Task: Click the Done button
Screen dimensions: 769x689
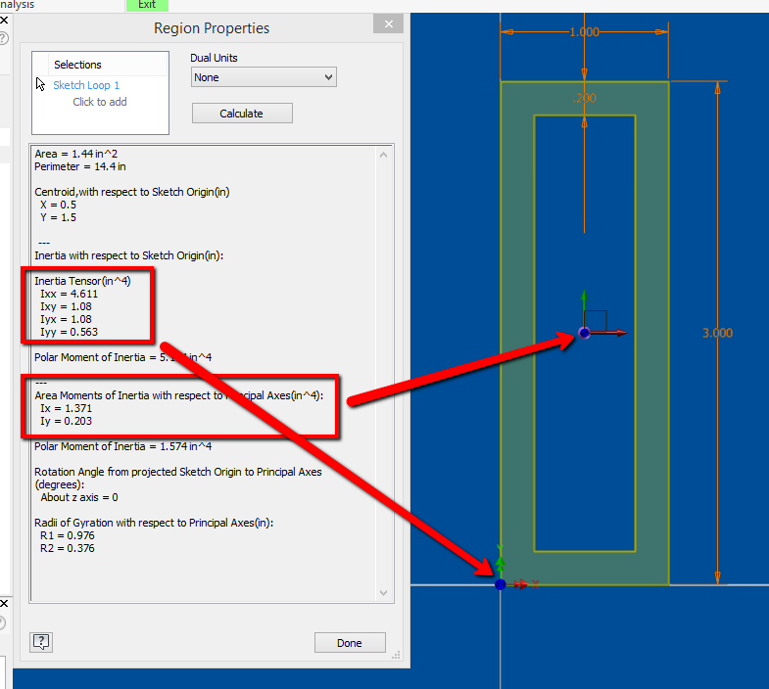Action: pos(350,643)
